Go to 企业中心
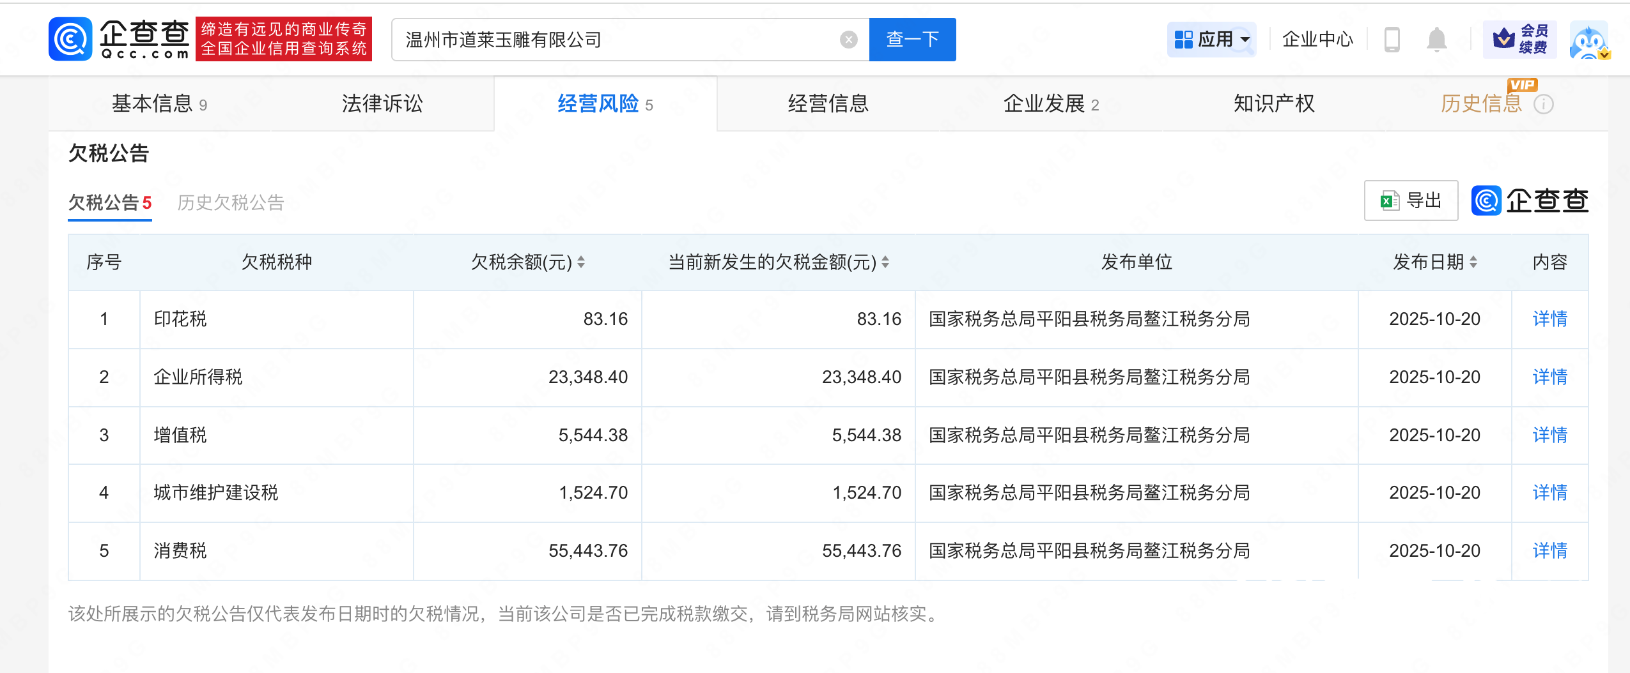 [x=1317, y=40]
